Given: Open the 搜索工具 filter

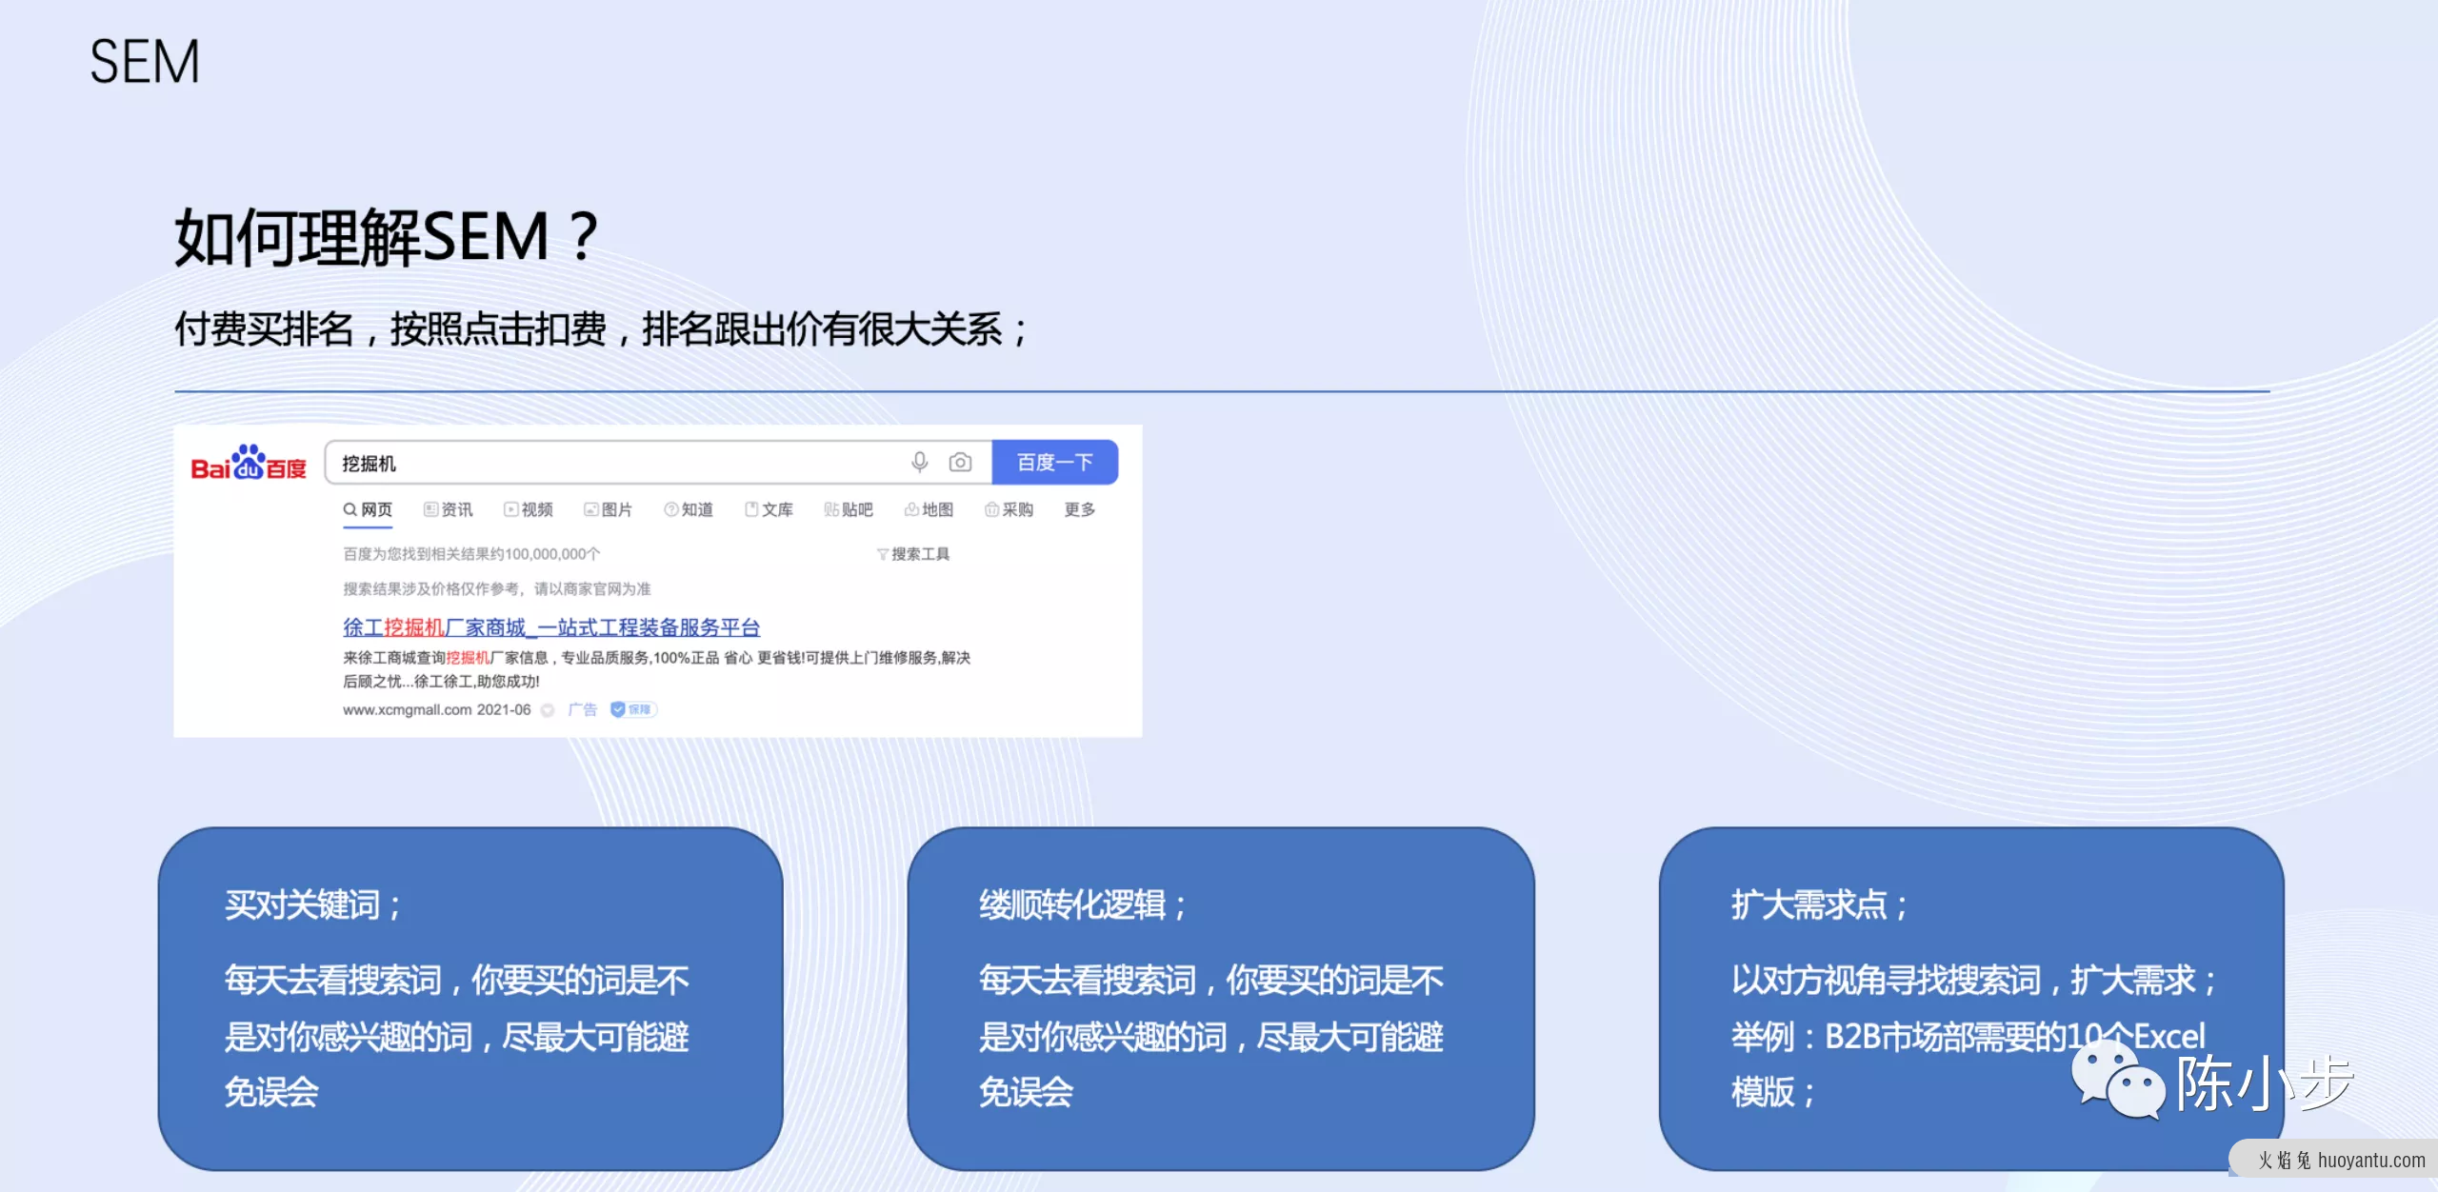Looking at the screenshot, I should click(912, 554).
